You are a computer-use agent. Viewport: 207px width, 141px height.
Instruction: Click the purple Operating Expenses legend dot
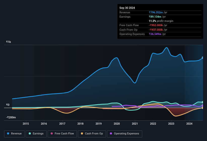click(x=111, y=133)
